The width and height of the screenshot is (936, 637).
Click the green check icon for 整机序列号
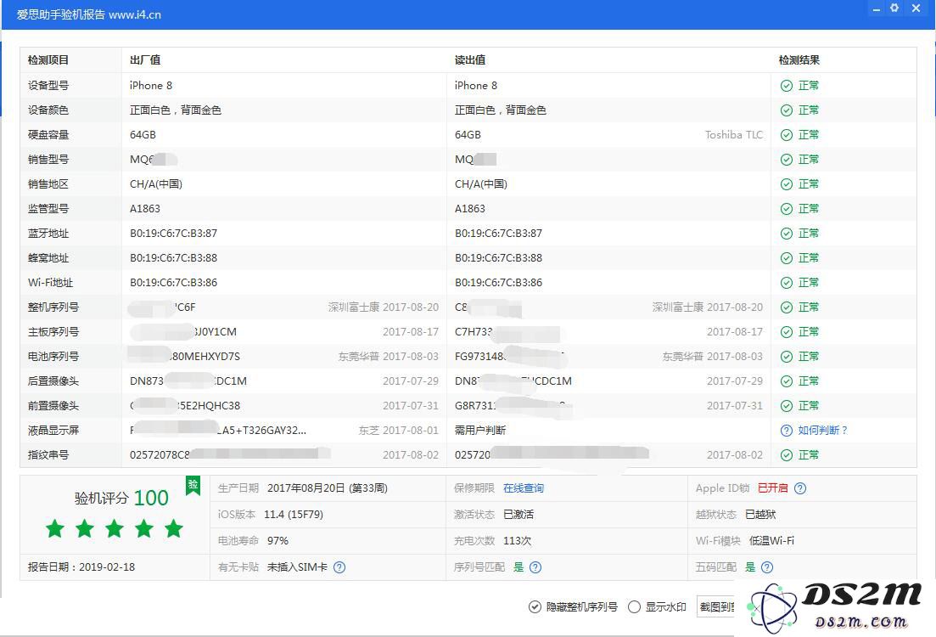click(x=786, y=307)
